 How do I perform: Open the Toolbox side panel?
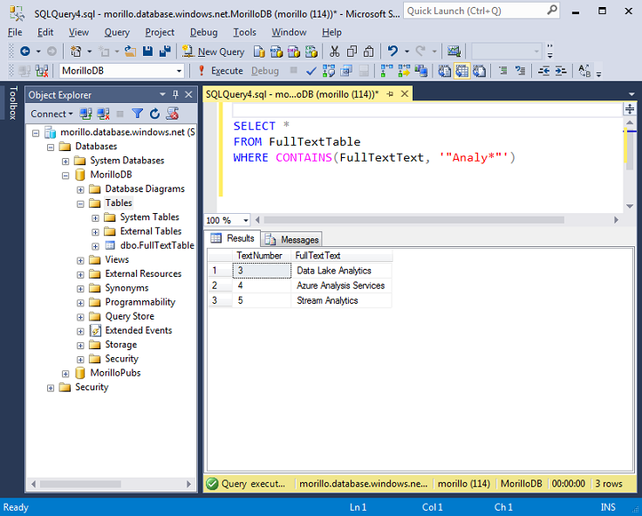pos(13,103)
